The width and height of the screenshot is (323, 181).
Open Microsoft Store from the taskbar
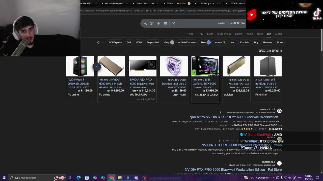click(x=87, y=178)
